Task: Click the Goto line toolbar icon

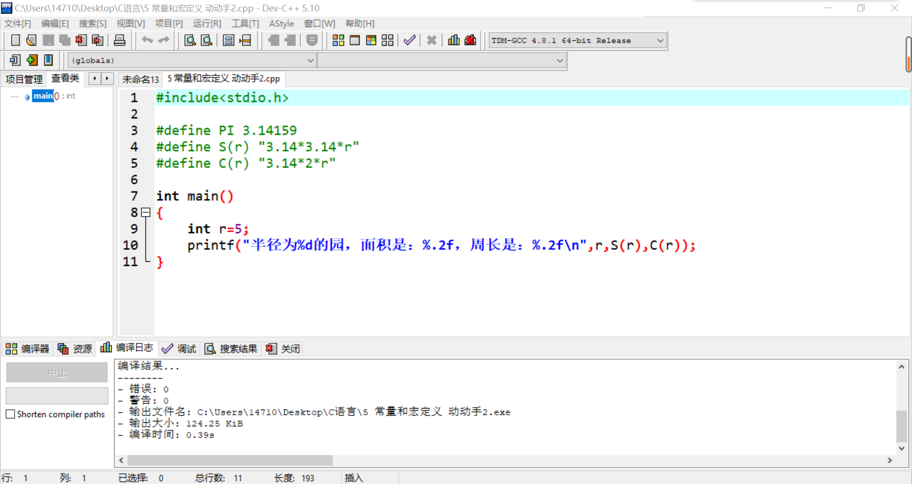Action: coord(245,40)
